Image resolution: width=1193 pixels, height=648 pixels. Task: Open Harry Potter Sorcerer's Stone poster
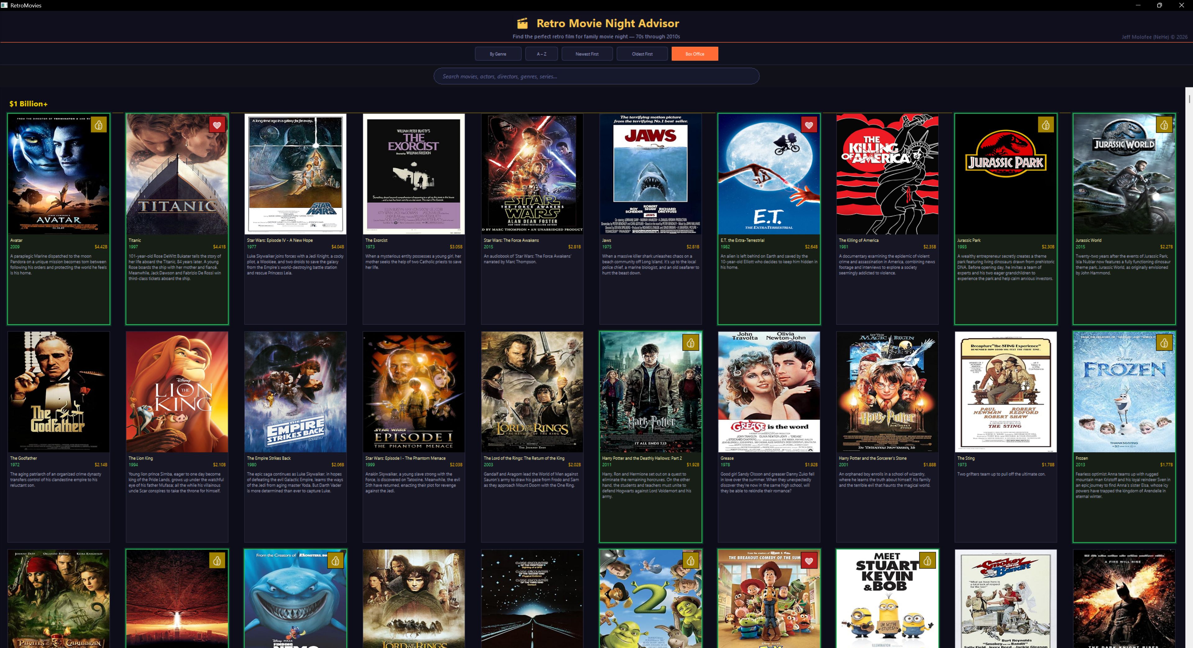887,392
